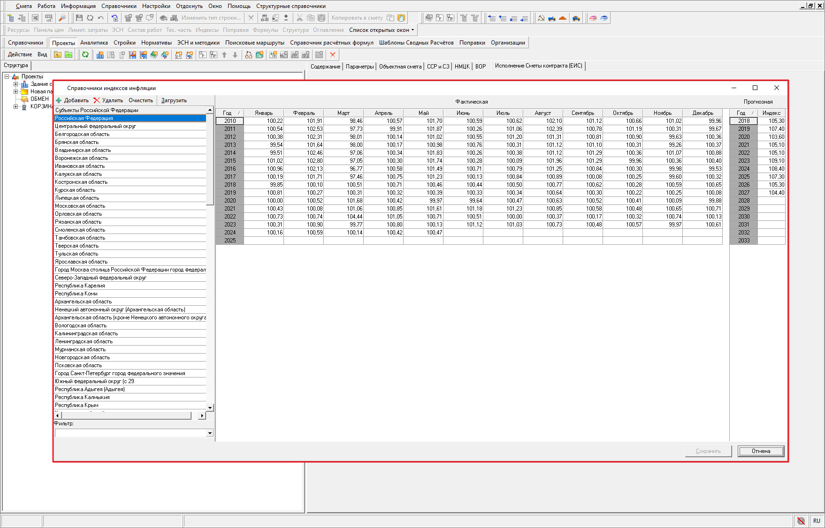Screen dimensions: 825x528
Task: Click the red X delete toolbar icon
Action: (333, 55)
